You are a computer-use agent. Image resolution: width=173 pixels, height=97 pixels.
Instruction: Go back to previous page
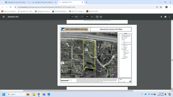click(x=2, y=7)
